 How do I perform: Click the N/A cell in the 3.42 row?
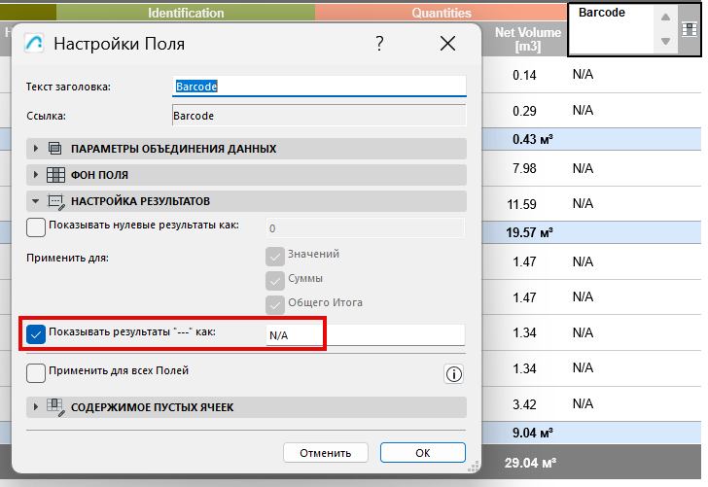coord(583,403)
